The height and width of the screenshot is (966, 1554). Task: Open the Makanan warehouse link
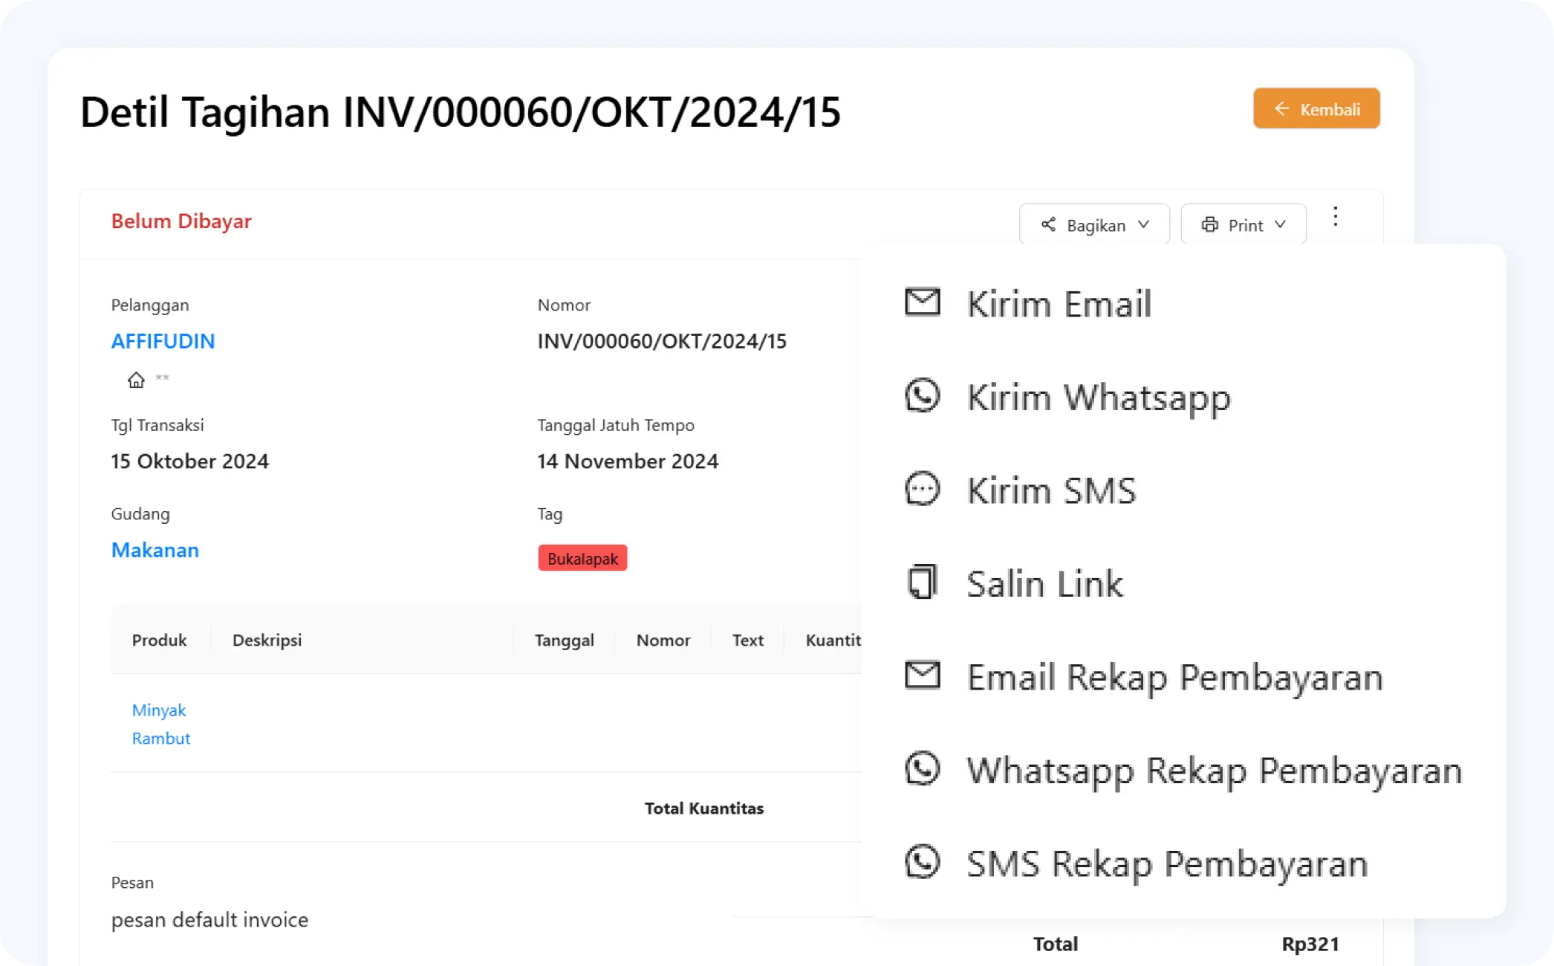pos(155,550)
